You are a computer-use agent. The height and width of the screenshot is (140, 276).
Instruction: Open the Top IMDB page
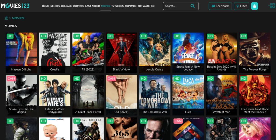point(131,6)
